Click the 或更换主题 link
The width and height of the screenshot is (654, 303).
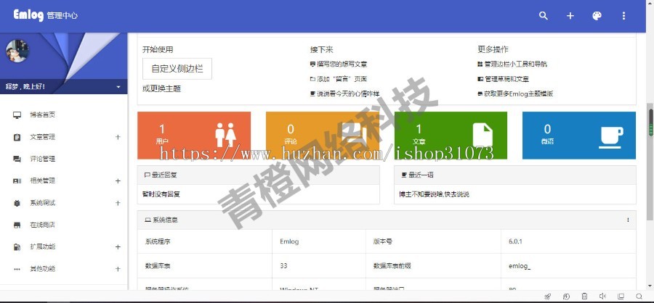pyautogui.click(x=162, y=88)
